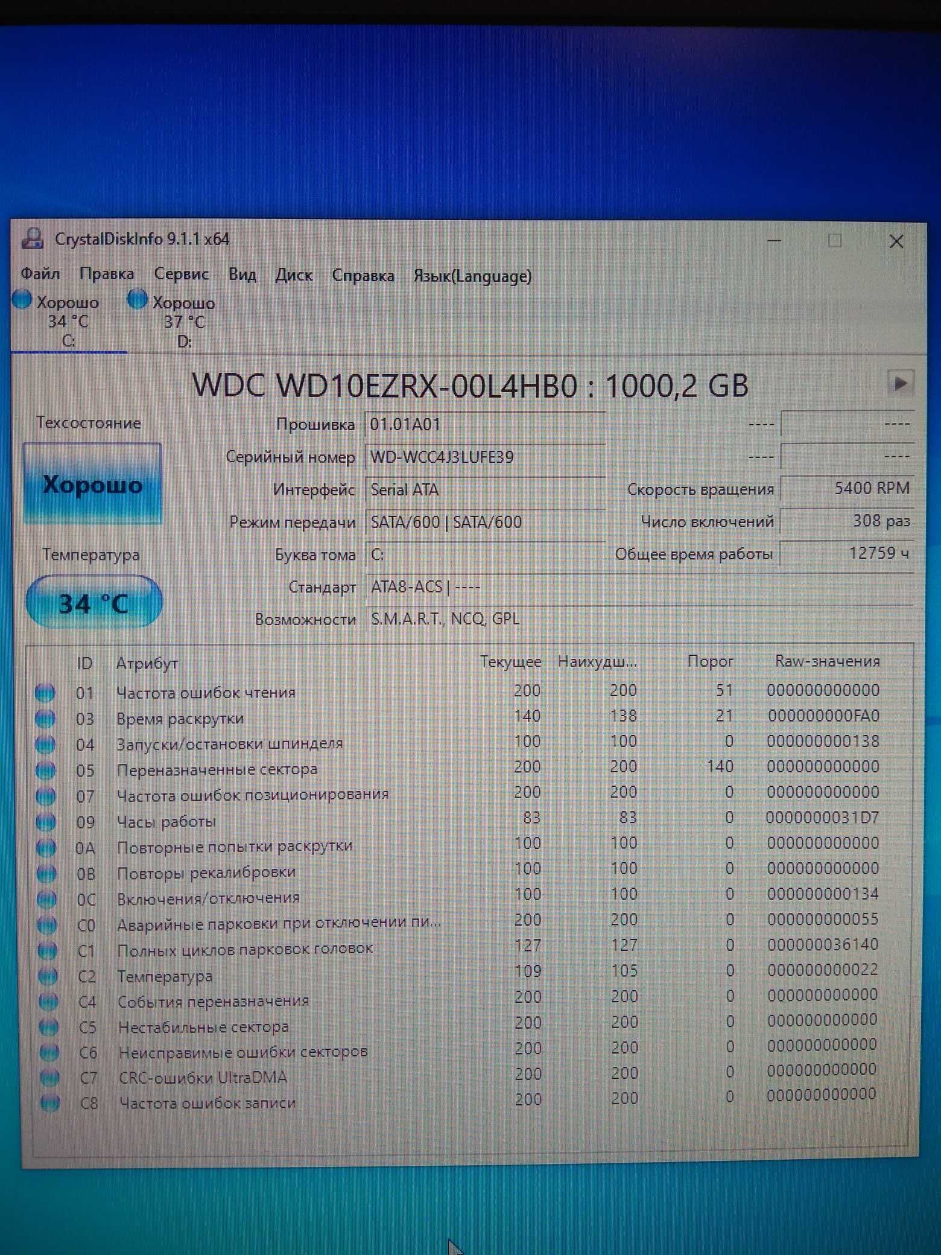Viewport: 941px width, 1255px height.
Task: Click the Прошивка field 01.01A01
Action: click(485, 425)
